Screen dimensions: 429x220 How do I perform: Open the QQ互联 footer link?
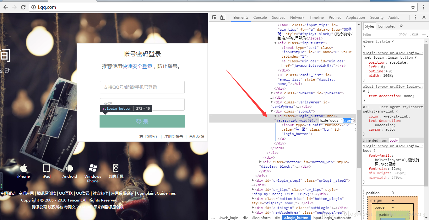tap(66, 193)
